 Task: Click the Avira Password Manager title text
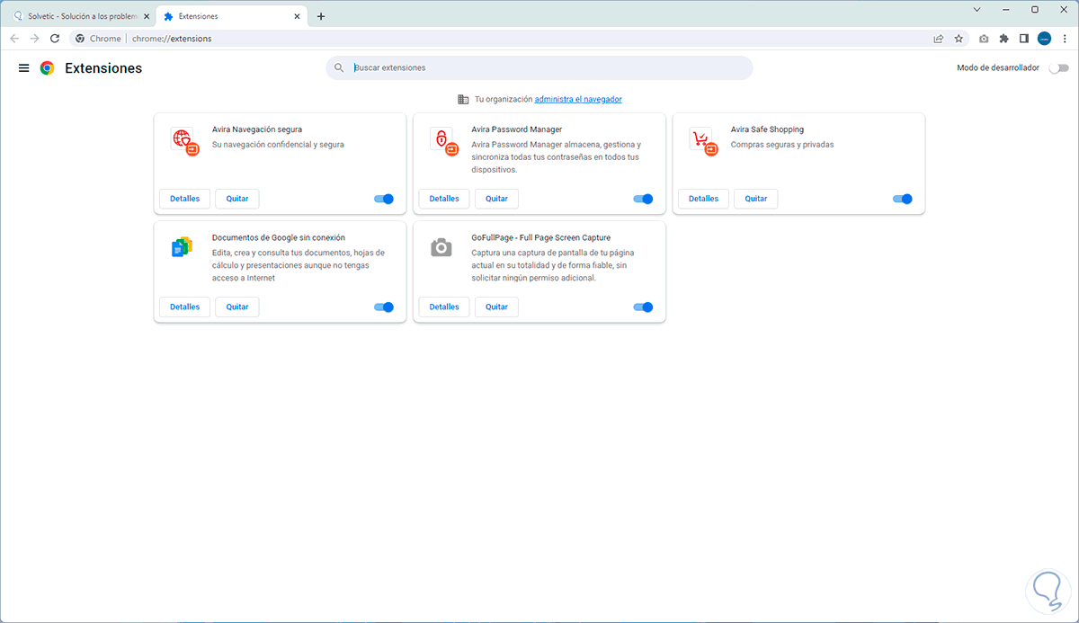[x=517, y=129]
